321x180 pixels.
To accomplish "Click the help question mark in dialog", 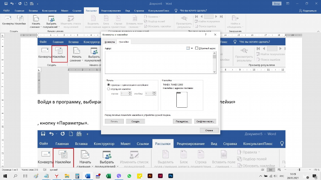I will click(205, 35).
